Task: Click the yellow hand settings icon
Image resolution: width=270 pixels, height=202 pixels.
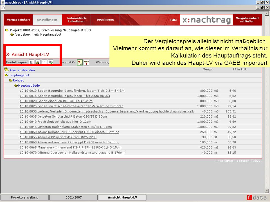Action: (x=38, y=62)
